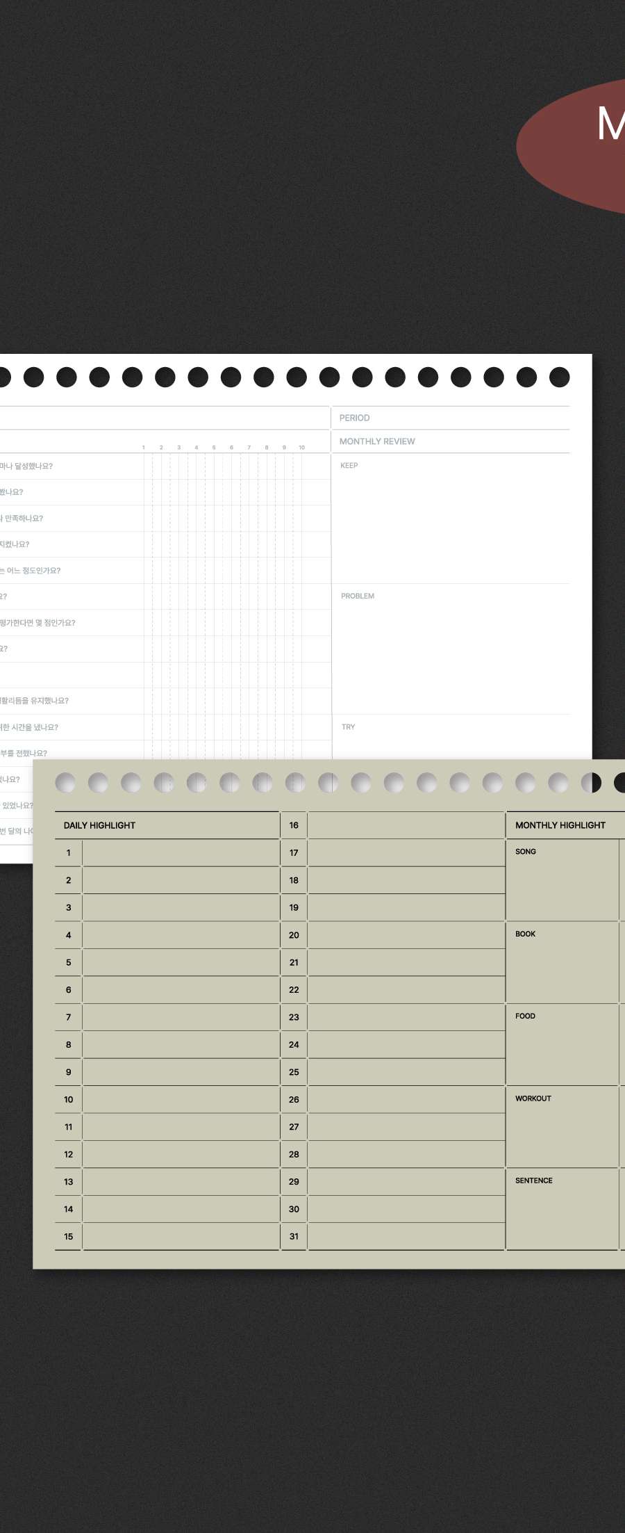Click the KEEP section label

[x=349, y=466]
